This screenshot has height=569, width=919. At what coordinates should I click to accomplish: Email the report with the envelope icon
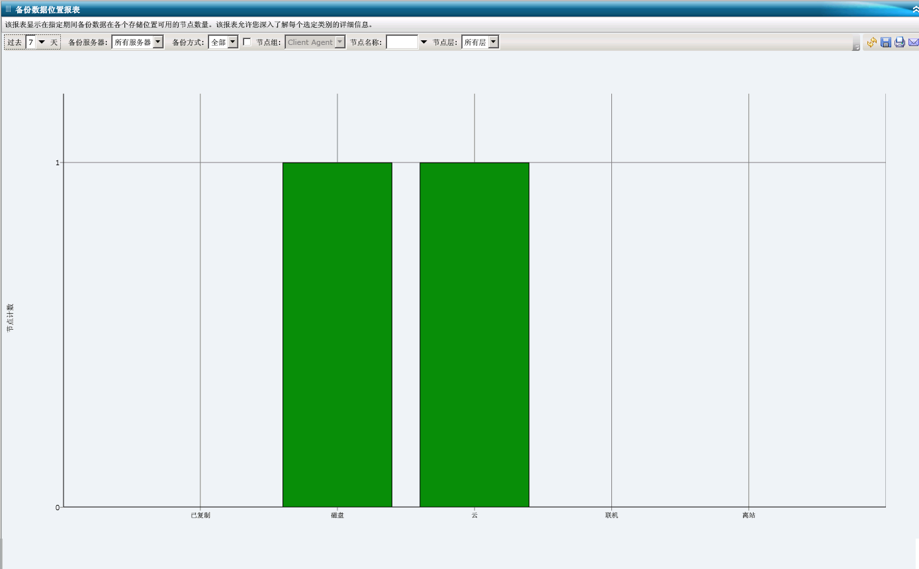point(913,42)
